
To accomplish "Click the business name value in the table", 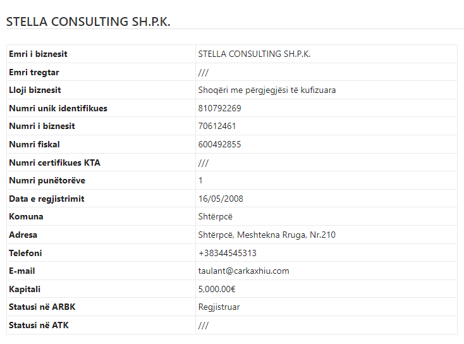I will point(254,54).
